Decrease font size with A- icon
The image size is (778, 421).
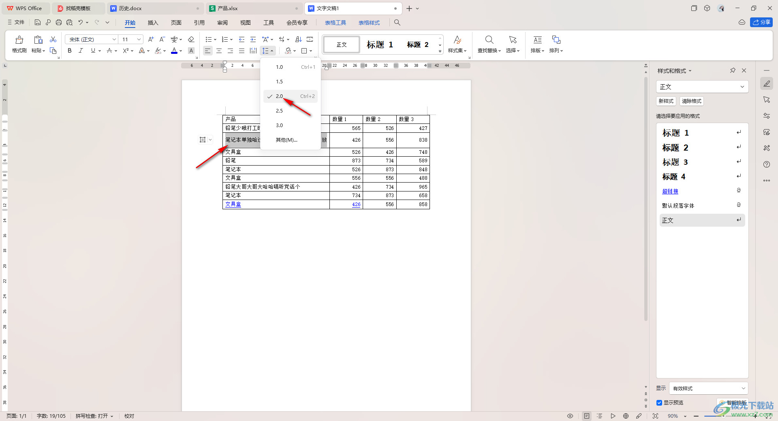(x=162, y=39)
